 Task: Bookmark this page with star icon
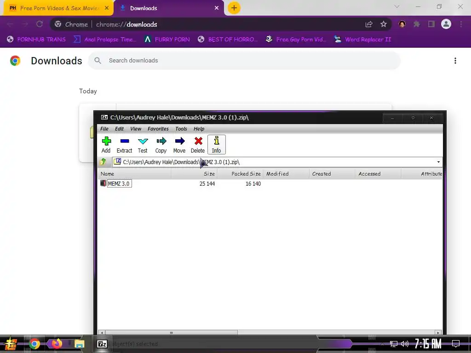tap(383, 24)
